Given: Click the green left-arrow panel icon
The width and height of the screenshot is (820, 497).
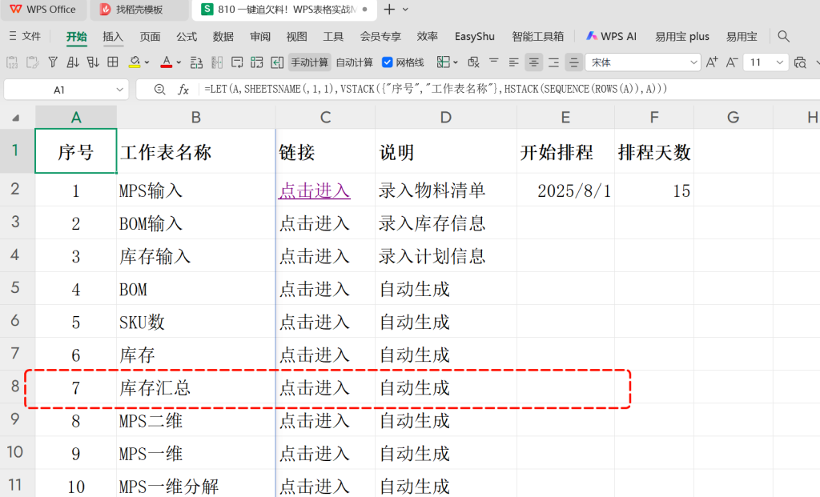Looking at the screenshot, I should coord(277,62).
